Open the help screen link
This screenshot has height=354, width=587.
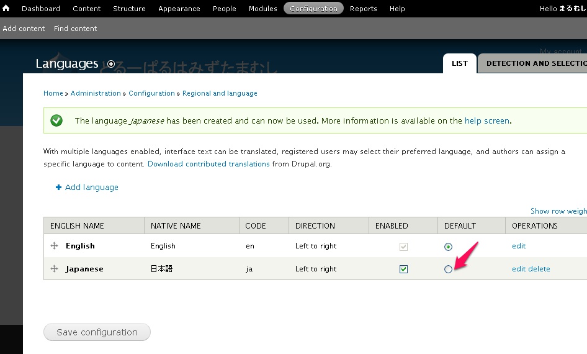[x=486, y=121]
